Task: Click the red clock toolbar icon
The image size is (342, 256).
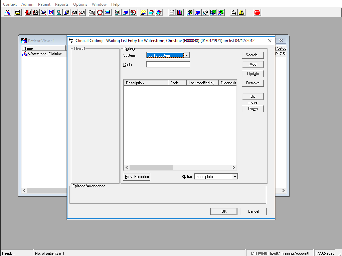Action: 100,12
